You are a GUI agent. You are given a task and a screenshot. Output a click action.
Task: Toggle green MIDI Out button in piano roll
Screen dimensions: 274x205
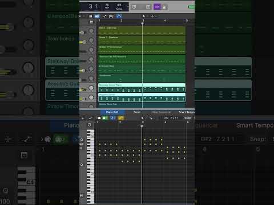point(105,118)
